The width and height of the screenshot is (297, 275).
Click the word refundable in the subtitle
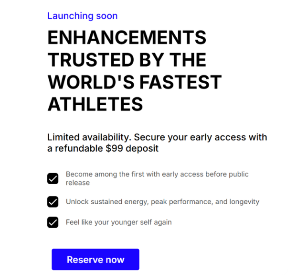coord(79,148)
